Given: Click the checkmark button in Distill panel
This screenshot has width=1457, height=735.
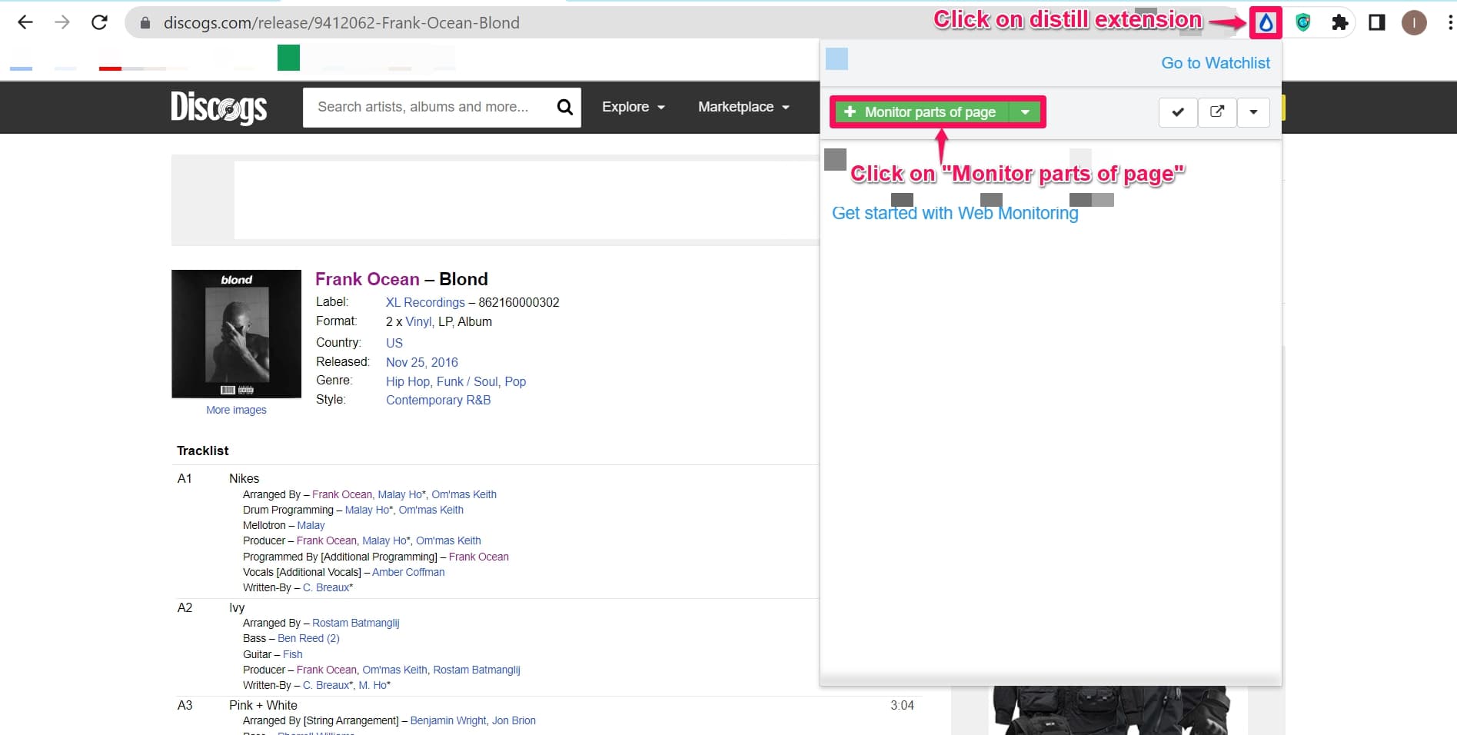Looking at the screenshot, I should point(1177,112).
